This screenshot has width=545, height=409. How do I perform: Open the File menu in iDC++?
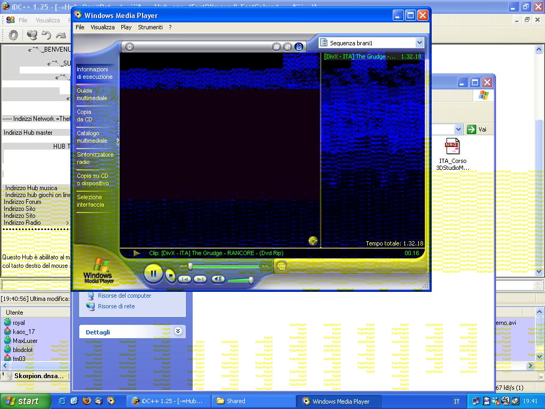23,20
